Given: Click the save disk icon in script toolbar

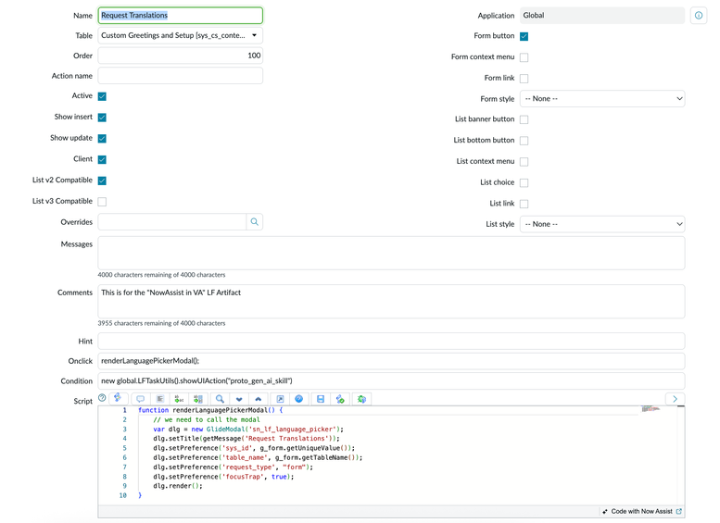Looking at the screenshot, I should [x=321, y=399].
